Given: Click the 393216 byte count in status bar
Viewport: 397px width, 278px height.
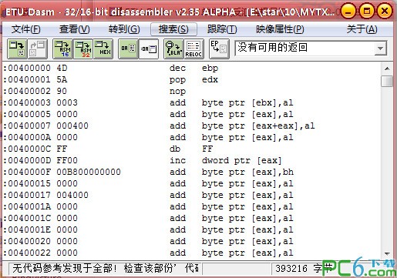Looking at the screenshot, I should click(291, 269).
